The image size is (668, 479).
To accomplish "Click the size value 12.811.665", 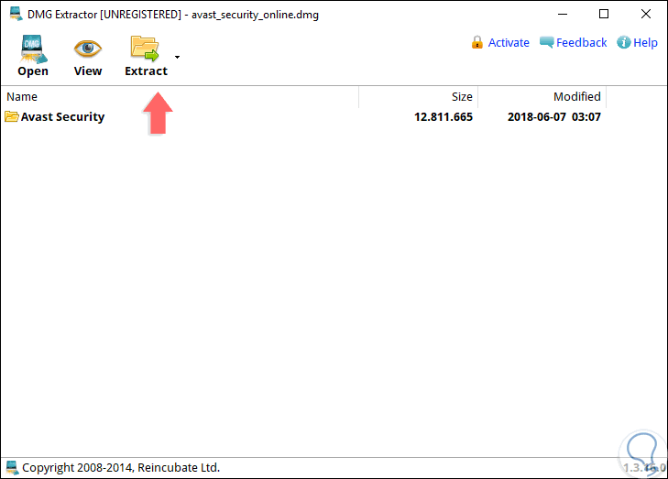I will (x=444, y=116).
